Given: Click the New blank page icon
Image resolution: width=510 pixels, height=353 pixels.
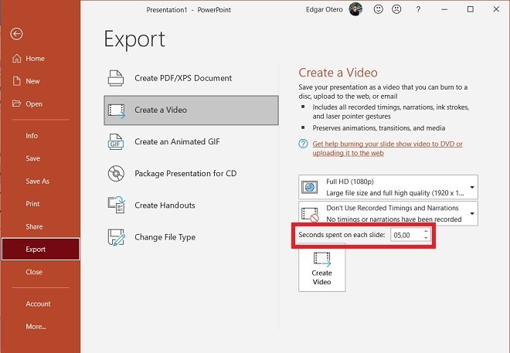Looking at the screenshot, I should (16, 81).
